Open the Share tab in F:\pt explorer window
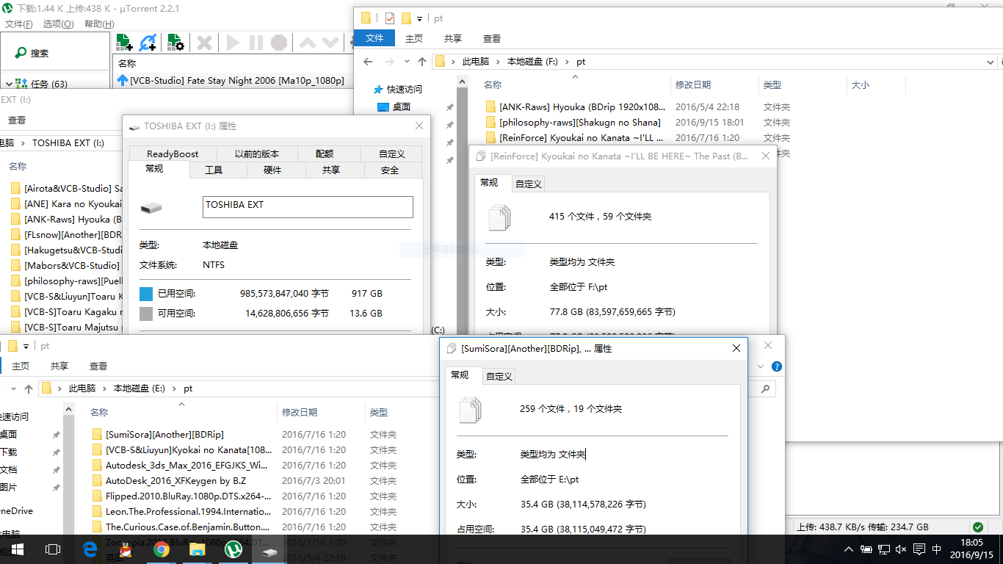This screenshot has width=1003, height=564. point(453,38)
